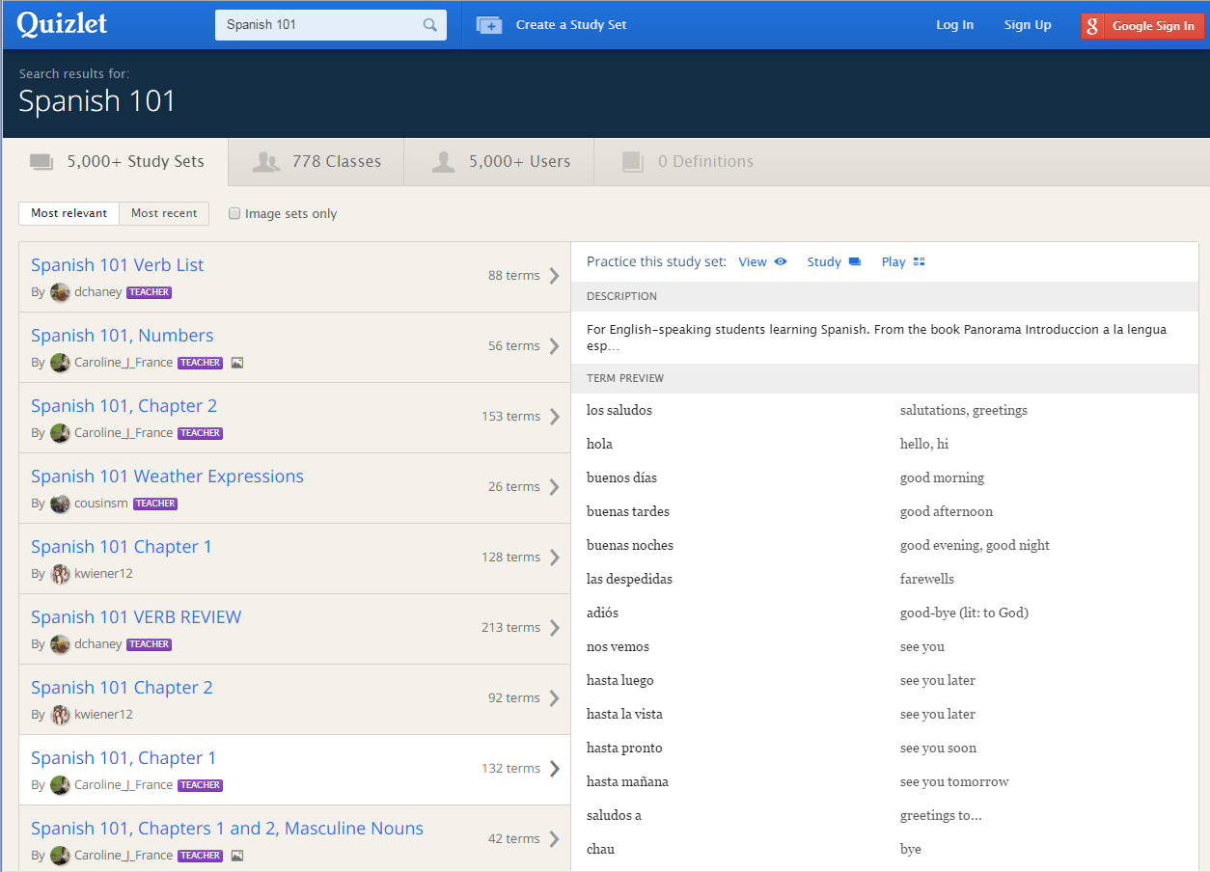Switch sorting to Most recent

click(164, 213)
